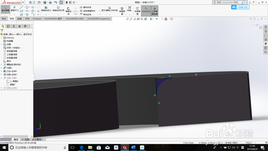
Task: Select the 智能尺寸 smart dimension tool
Action: point(14,9)
